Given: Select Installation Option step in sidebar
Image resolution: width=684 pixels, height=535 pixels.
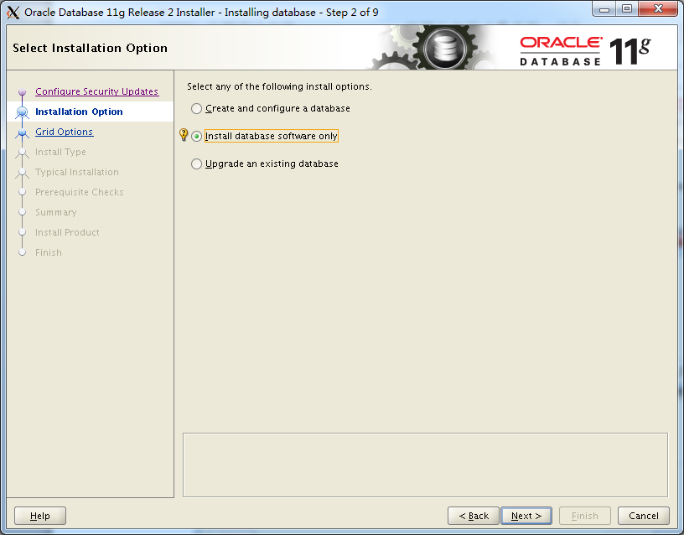Looking at the screenshot, I should tap(79, 112).
